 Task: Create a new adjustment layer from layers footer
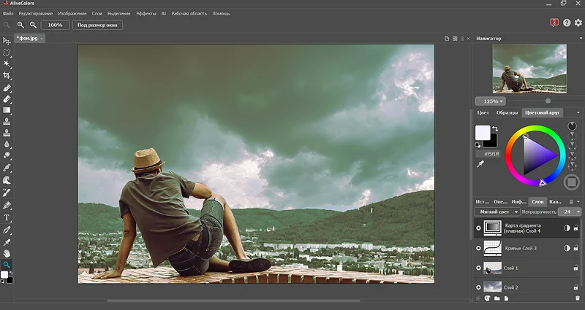(x=487, y=298)
